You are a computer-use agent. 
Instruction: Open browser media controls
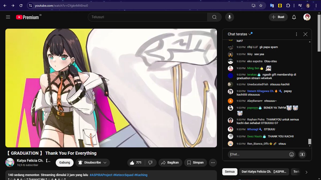[300, 5]
